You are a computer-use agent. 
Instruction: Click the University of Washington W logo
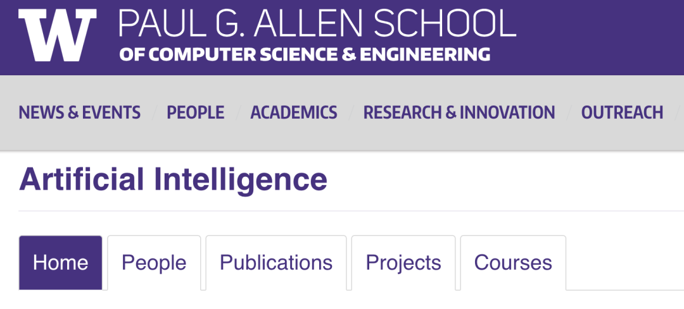[x=57, y=35]
